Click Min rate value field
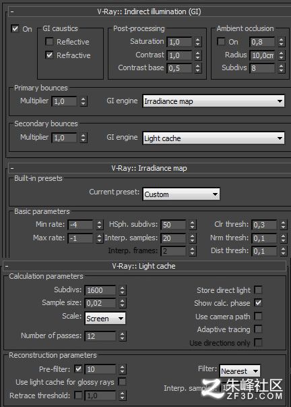This screenshot has height=407, width=291. [81, 225]
